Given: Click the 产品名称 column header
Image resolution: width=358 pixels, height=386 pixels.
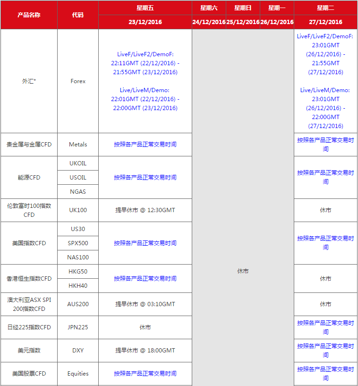Looking at the screenshot, I should 29,15.
